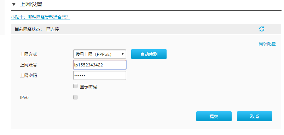Image resolution: width=284 pixels, height=135 pixels.
Task: Expand the 上网方式 PPPoE dropdown
Action: [100, 54]
